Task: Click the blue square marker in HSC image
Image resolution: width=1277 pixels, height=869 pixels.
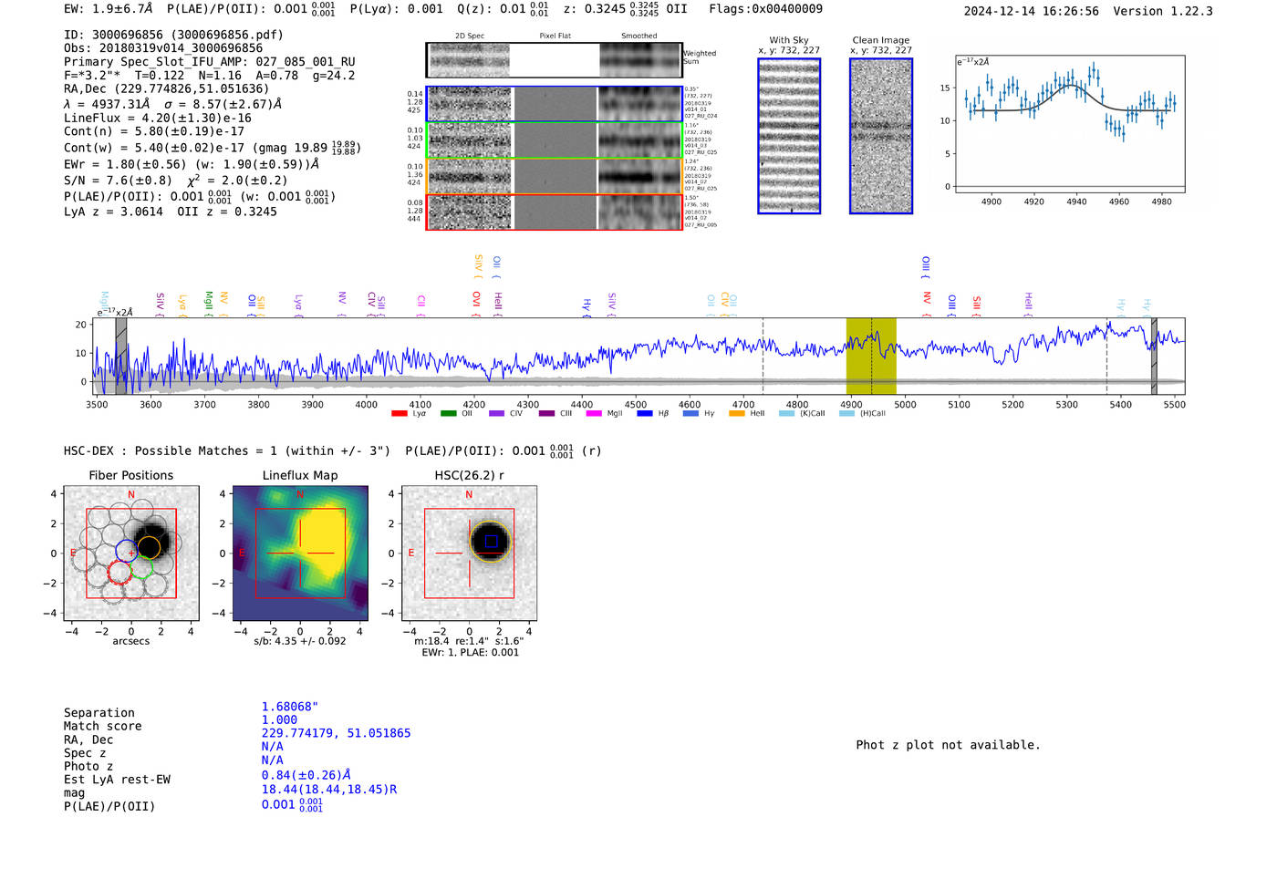Action: [x=491, y=541]
